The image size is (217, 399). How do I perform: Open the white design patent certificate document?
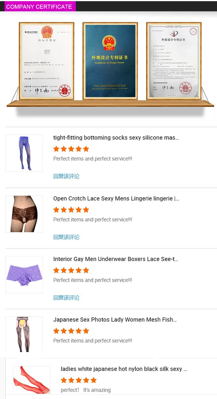[174, 61]
